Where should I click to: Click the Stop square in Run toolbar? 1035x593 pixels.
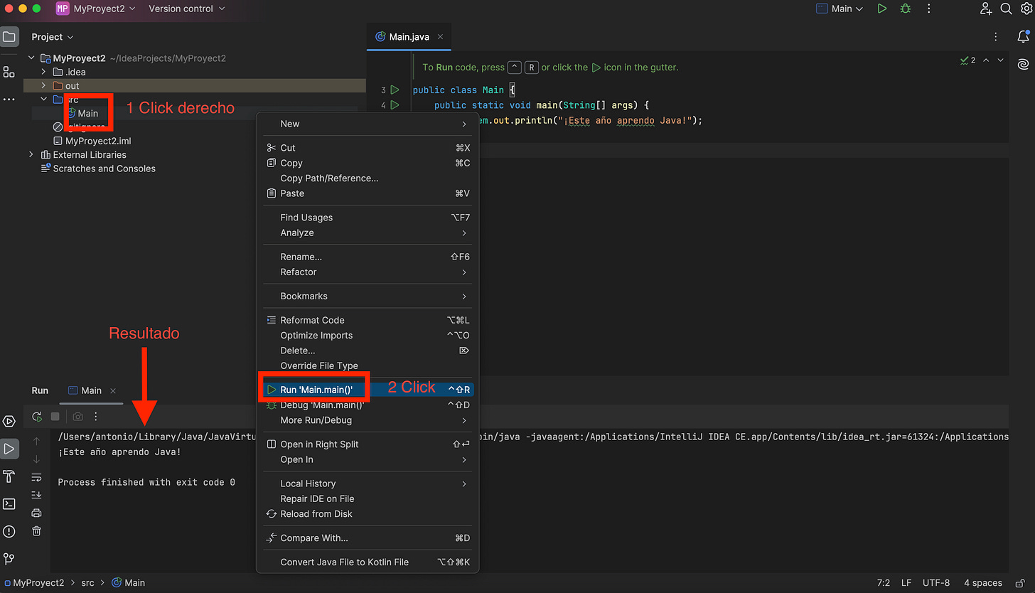pos(55,417)
